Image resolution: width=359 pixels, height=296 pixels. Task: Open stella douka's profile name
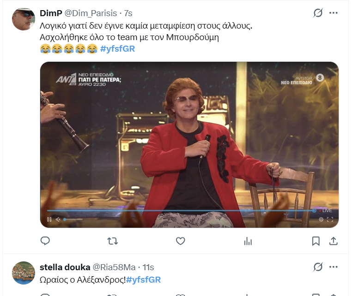click(65, 267)
